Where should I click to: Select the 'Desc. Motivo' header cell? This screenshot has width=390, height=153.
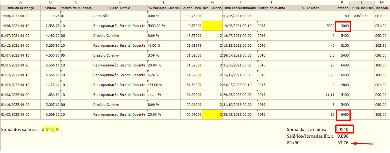(120, 8)
